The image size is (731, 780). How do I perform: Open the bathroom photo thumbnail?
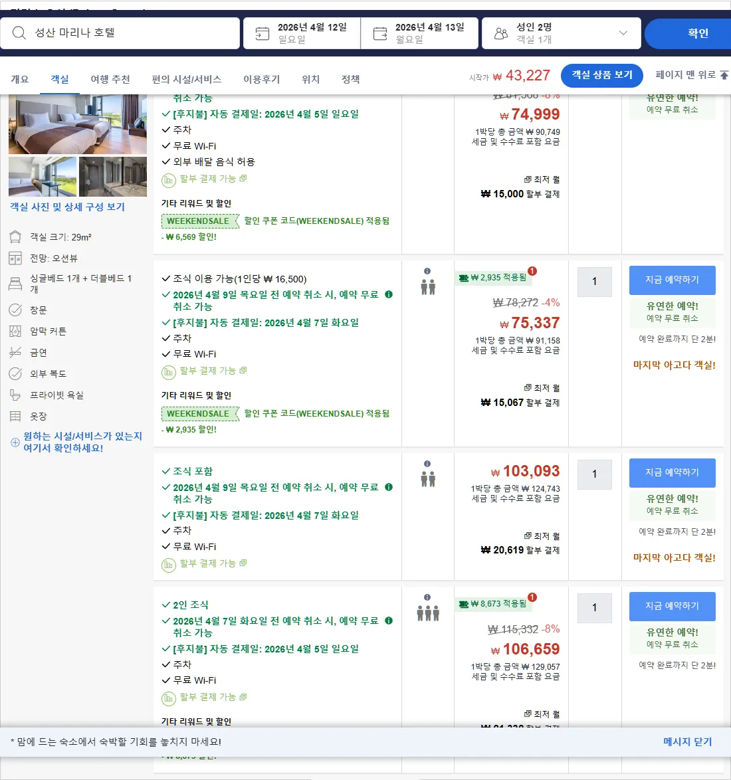(113, 177)
